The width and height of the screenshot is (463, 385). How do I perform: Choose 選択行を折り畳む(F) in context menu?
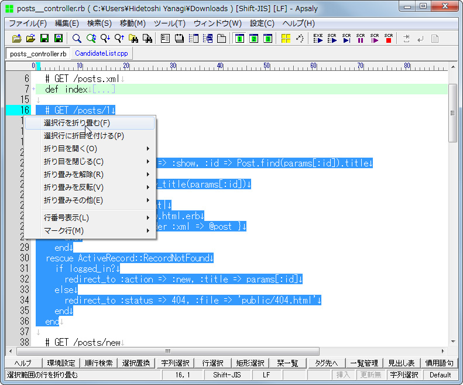(x=90, y=123)
